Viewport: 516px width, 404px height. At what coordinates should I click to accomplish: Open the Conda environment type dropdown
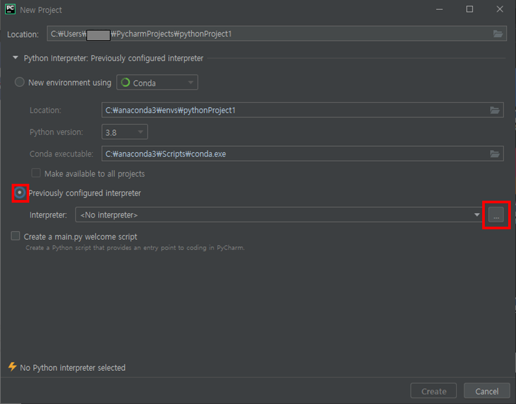(157, 82)
